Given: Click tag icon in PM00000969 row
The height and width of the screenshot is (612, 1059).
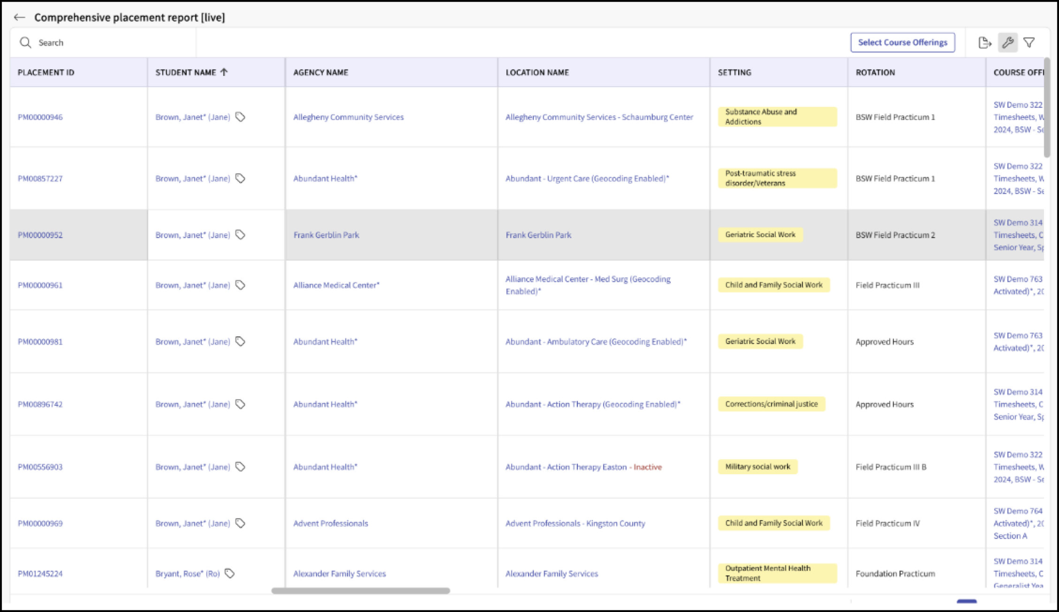Looking at the screenshot, I should coord(240,523).
